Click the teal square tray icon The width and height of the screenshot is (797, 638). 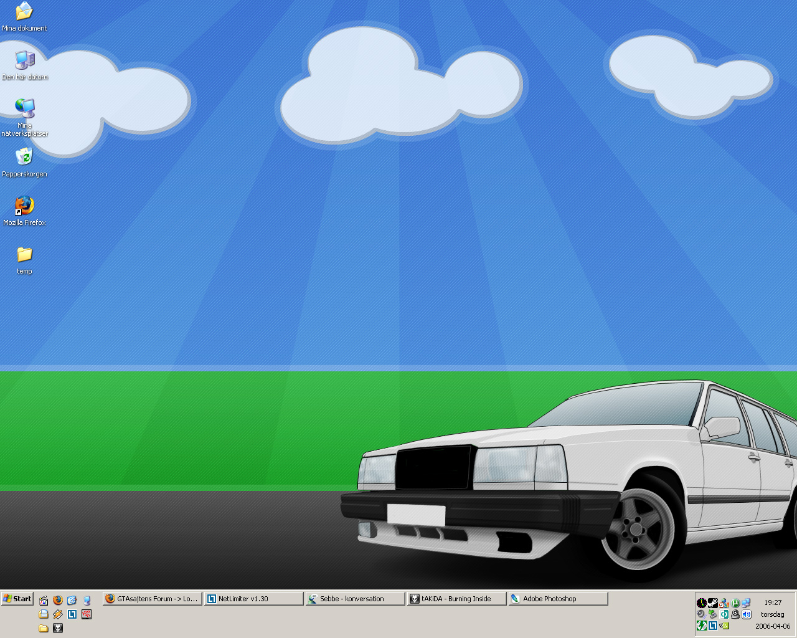click(724, 614)
